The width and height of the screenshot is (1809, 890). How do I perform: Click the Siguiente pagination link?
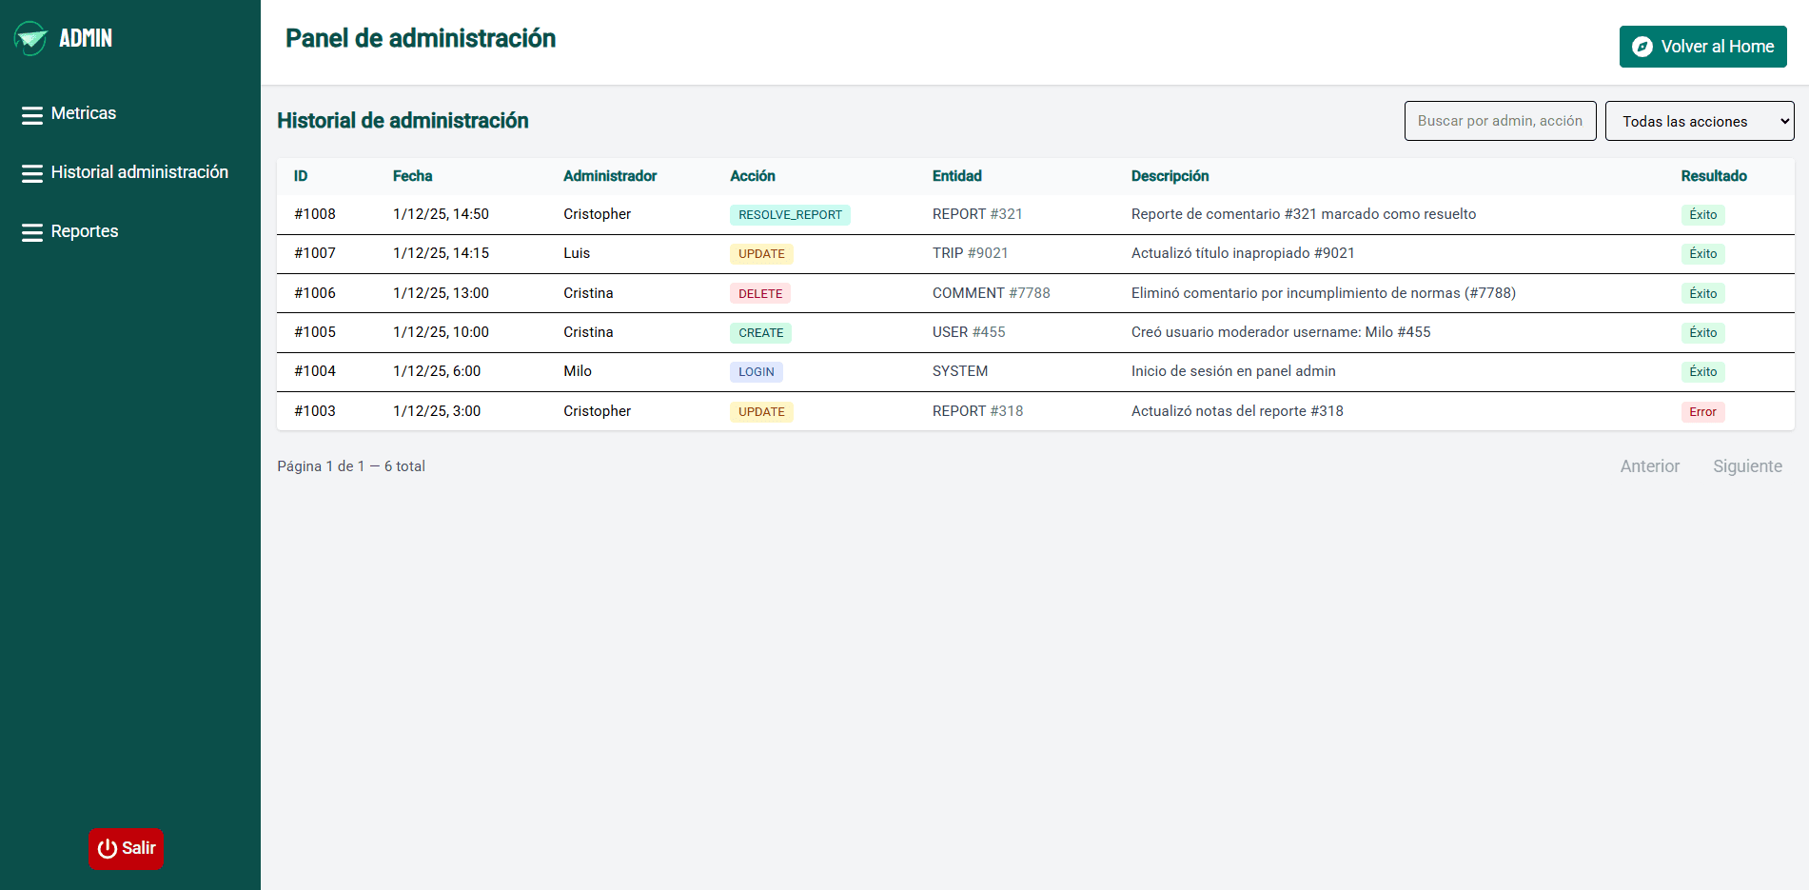click(x=1747, y=466)
